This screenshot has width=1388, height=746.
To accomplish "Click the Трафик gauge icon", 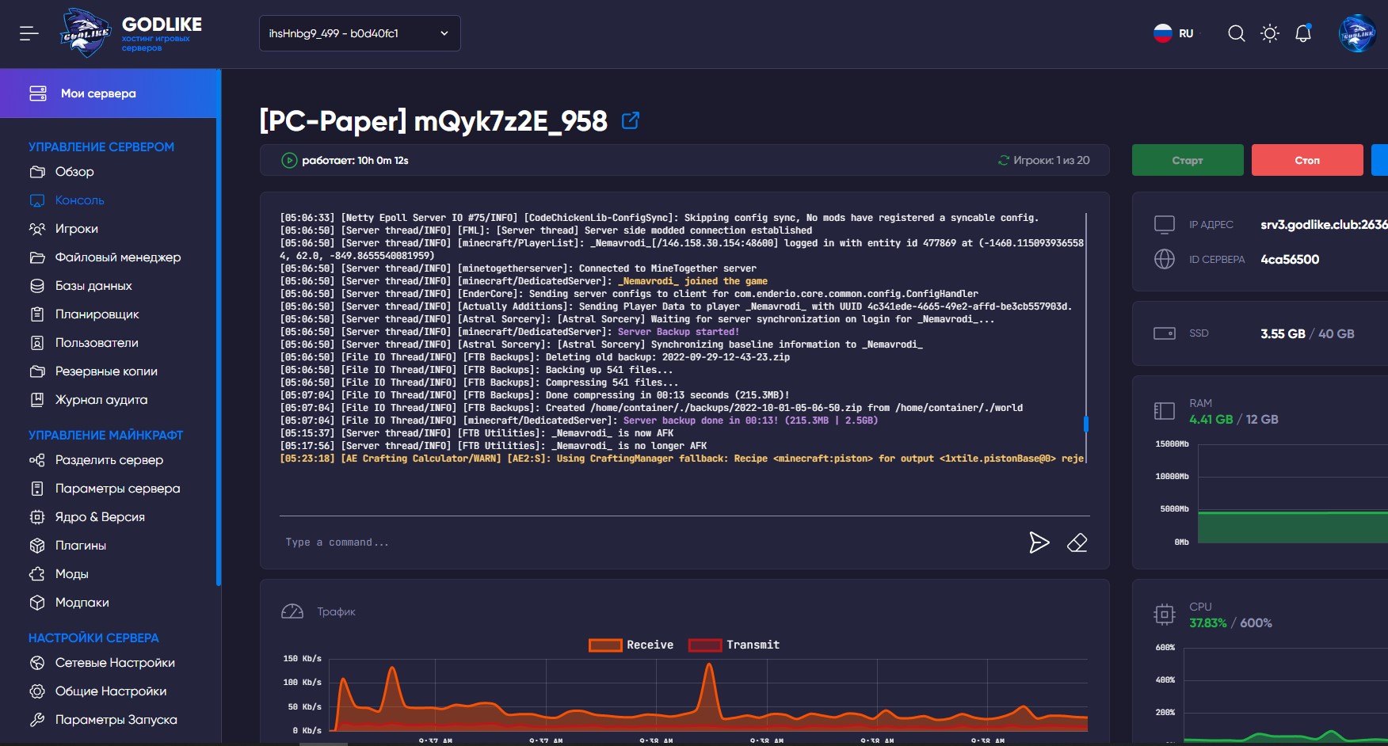I will tap(292, 611).
